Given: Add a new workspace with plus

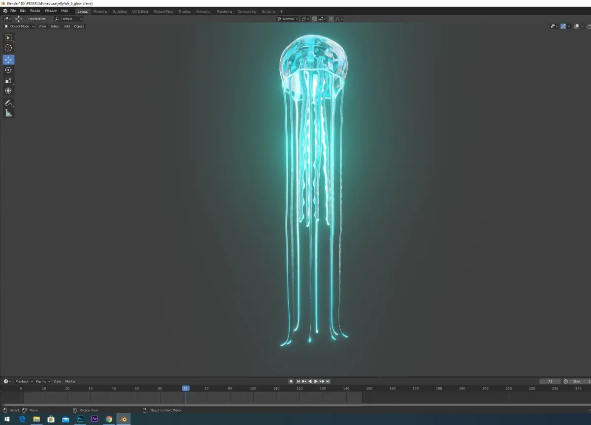Looking at the screenshot, I should 281,11.
